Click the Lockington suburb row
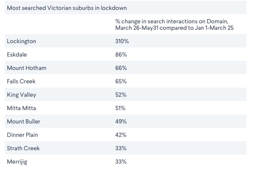Image resolution: width=263 pixels, height=174 pixels. pos(126,41)
